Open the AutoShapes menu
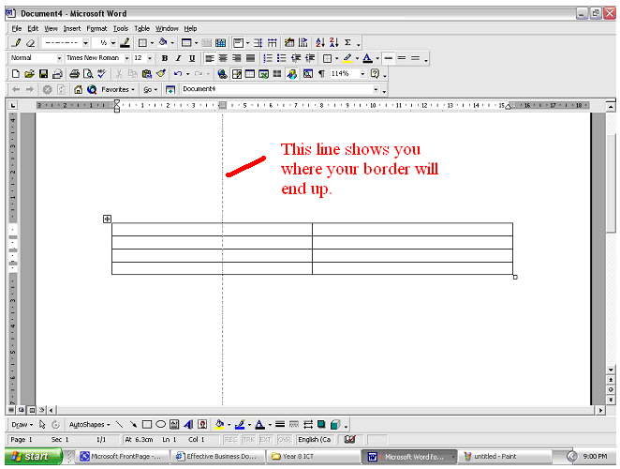Viewport: 620px width, 469px height. [x=89, y=425]
